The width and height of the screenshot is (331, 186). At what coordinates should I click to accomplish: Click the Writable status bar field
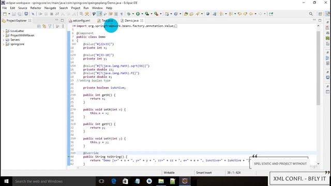169,173
